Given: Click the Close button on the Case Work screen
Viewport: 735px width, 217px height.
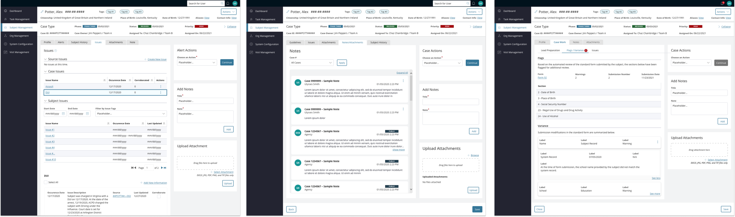Looking at the screenshot, I should click(539, 209).
